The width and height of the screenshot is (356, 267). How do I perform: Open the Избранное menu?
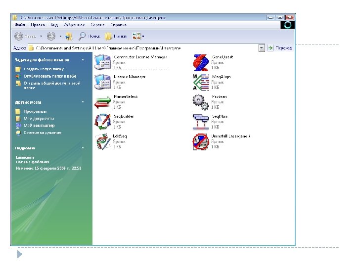(74, 25)
